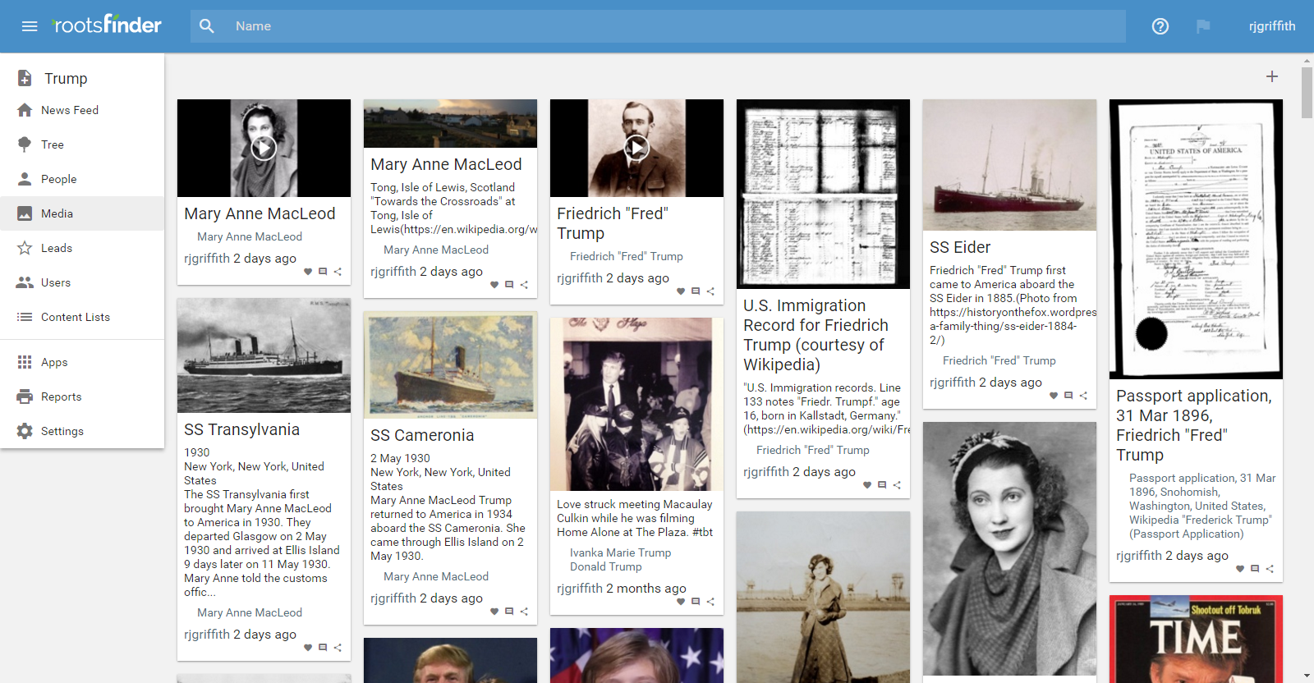Open Content Lists from sidebar

click(x=75, y=317)
